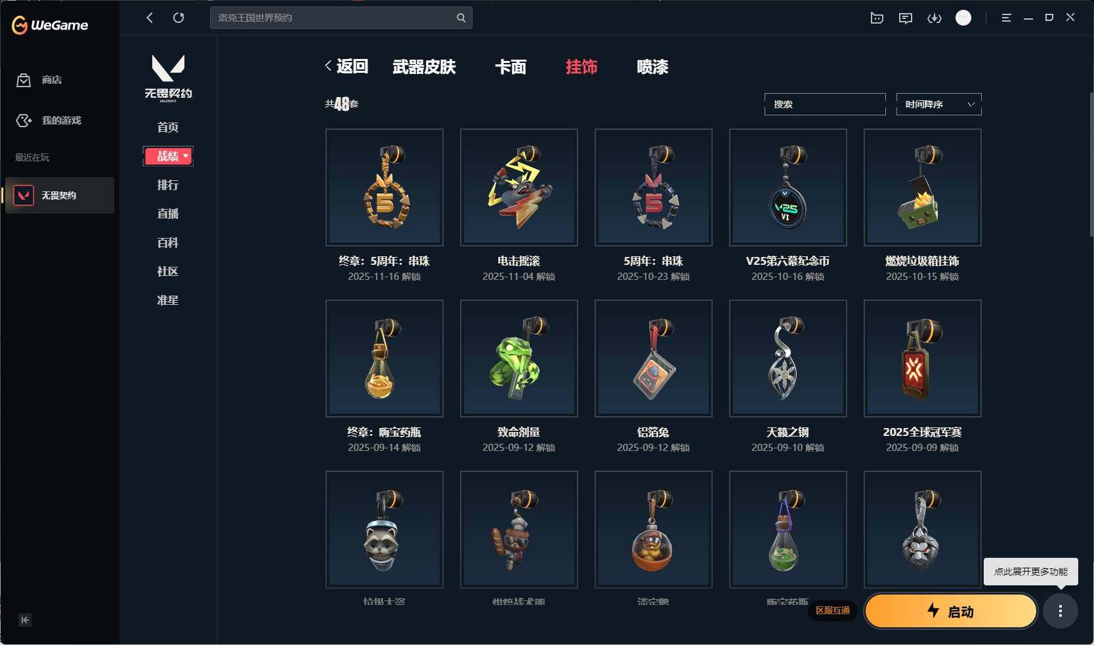1094x645 pixels.
Task: Switch to the 喷漆 tab
Action: (x=652, y=67)
